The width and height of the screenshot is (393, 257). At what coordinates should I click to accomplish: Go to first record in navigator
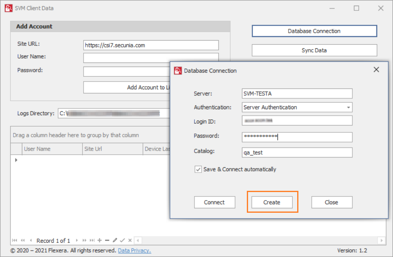[x=15, y=240]
